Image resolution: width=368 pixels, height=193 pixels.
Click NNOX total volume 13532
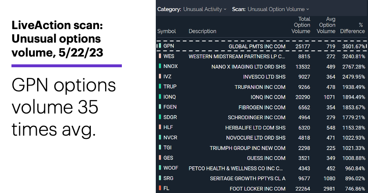303,67
